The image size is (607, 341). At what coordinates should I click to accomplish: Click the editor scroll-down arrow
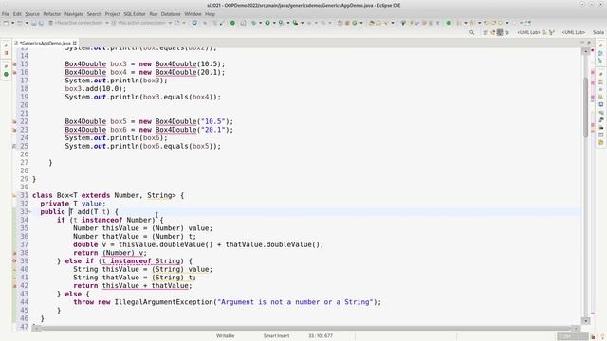pos(585,321)
